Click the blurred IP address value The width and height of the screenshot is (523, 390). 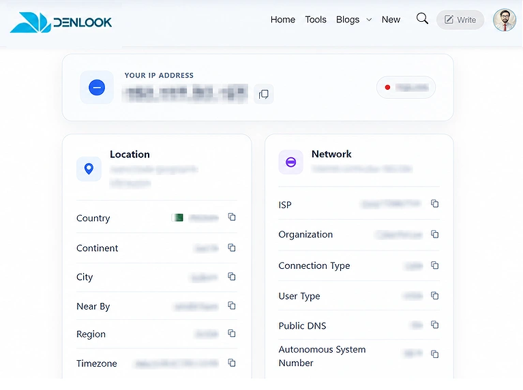[185, 94]
